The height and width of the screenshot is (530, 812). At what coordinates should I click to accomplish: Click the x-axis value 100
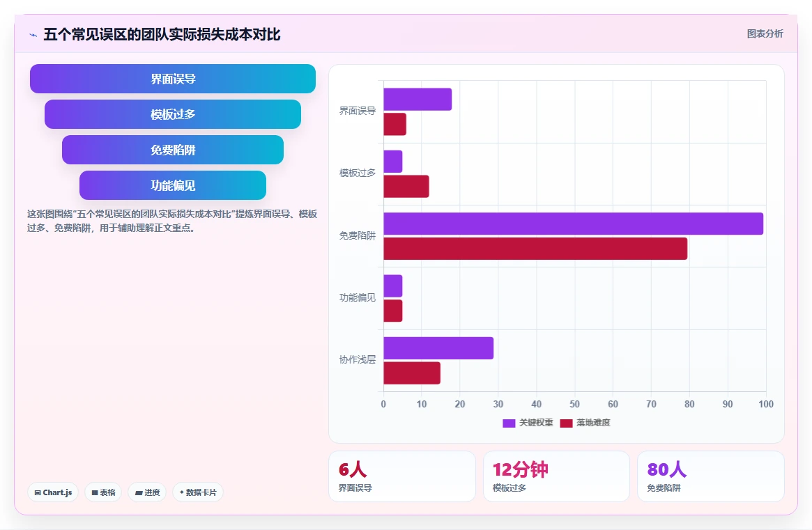pos(766,404)
